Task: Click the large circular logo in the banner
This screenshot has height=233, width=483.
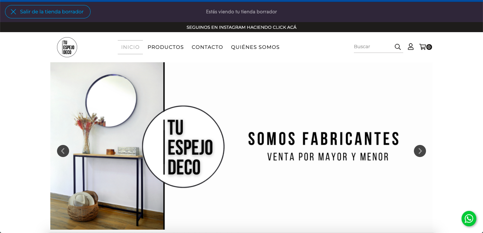Action: tap(183, 147)
